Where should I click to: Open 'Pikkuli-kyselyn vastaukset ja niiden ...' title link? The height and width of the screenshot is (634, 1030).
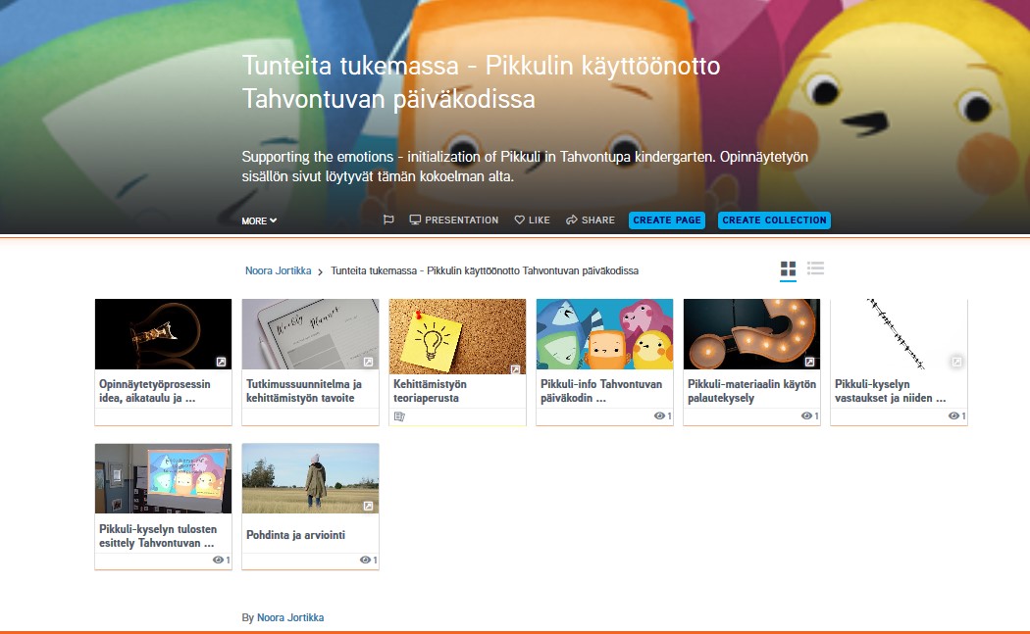click(x=891, y=391)
